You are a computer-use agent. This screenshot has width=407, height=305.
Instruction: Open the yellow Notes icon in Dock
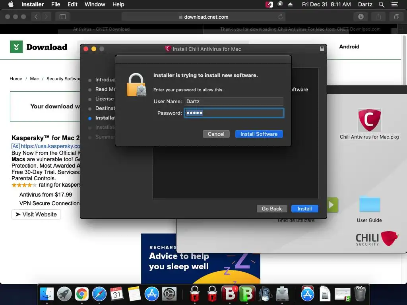tap(134, 294)
